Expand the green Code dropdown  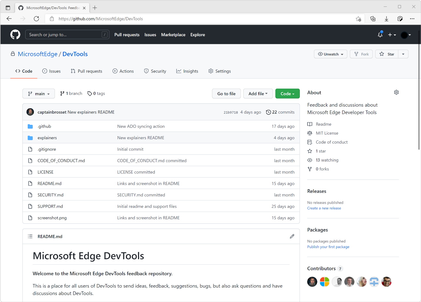(287, 93)
